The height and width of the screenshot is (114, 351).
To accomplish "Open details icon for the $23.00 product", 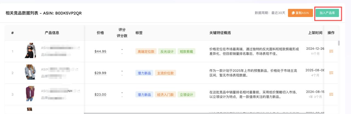I will tap(331, 95).
